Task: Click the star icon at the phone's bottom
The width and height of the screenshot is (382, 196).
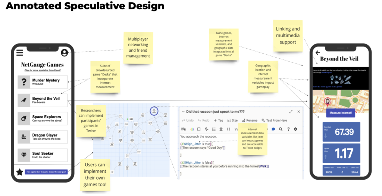Action: pos(19,172)
